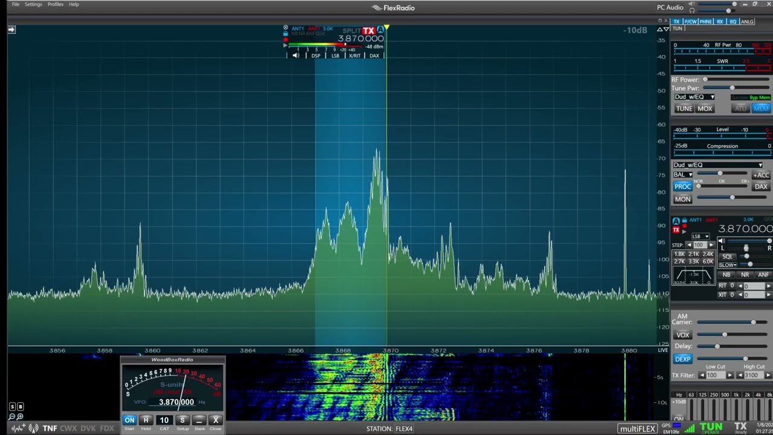Click the MOX button
The height and width of the screenshot is (435, 773).
pyautogui.click(x=705, y=109)
